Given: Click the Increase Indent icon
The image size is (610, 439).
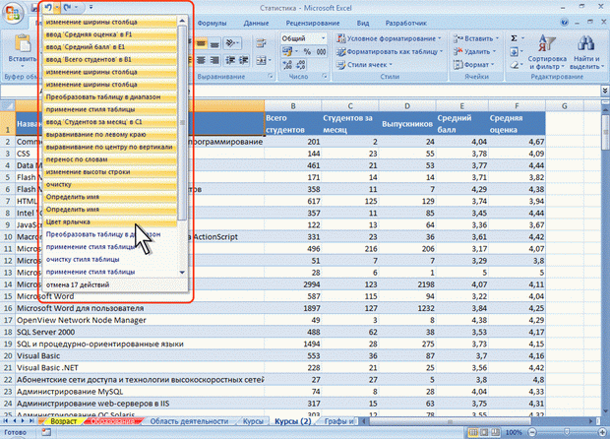Looking at the screenshot, I should point(244,60).
